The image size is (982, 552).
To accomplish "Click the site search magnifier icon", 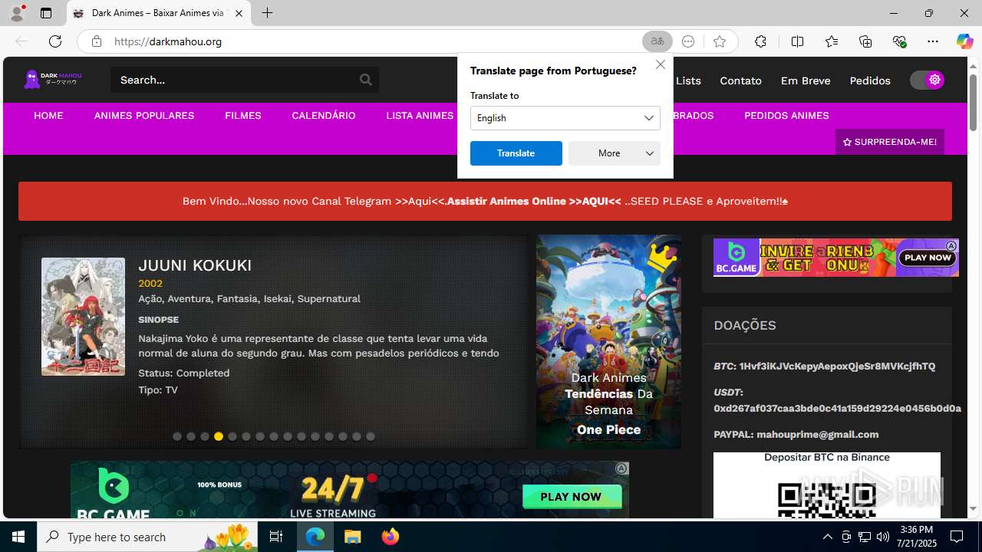I will pos(366,80).
